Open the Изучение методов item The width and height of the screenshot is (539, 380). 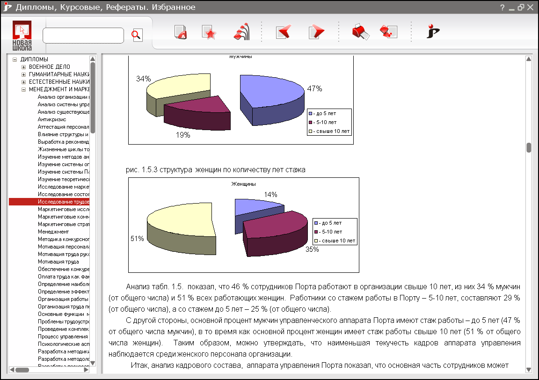coord(63,157)
